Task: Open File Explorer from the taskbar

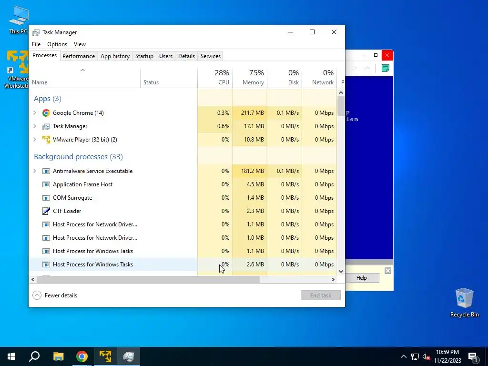Action: click(x=58, y=356)
